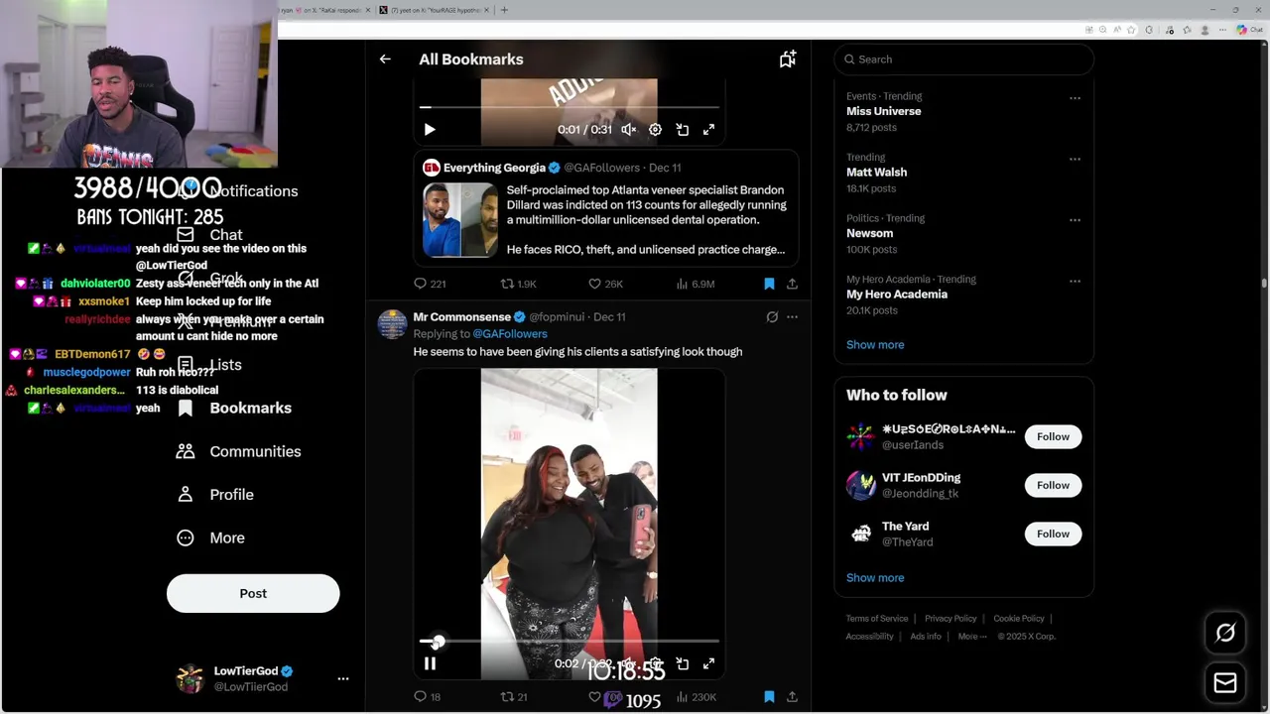This screenshot has height=714, width=1270.
Task: Open the Everything Georgia quoted post thumbnail
Action: click(x=460, y=220)
